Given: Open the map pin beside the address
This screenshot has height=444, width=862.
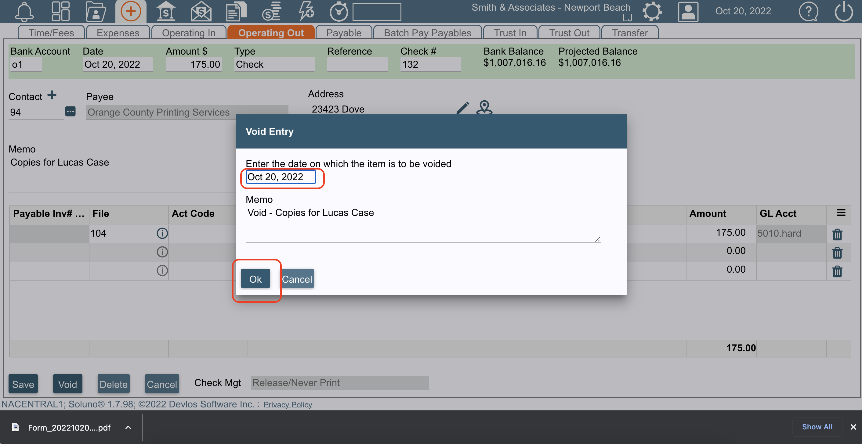Looking at the screenshot, I should click(484, 108).
